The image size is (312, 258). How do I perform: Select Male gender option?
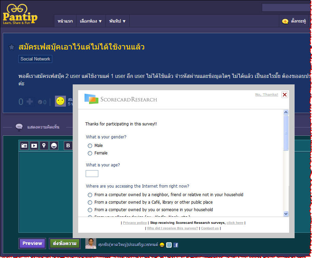(90, 146)
